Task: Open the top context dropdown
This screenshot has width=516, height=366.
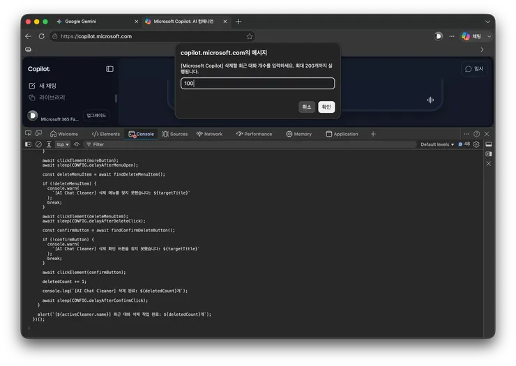Action: (63, 144)
